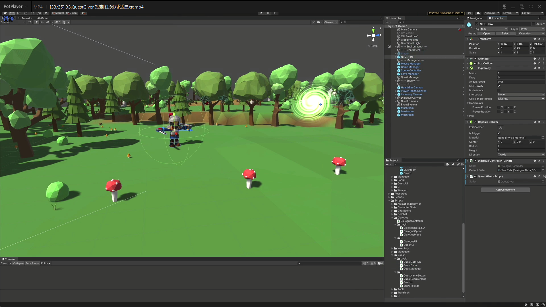Viewport: 546px width, 307px height.
Task: Switch to the Game tab
Action: coord(43,18)
